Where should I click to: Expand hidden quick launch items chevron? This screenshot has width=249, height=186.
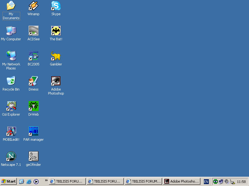click(x=46, y=180)
